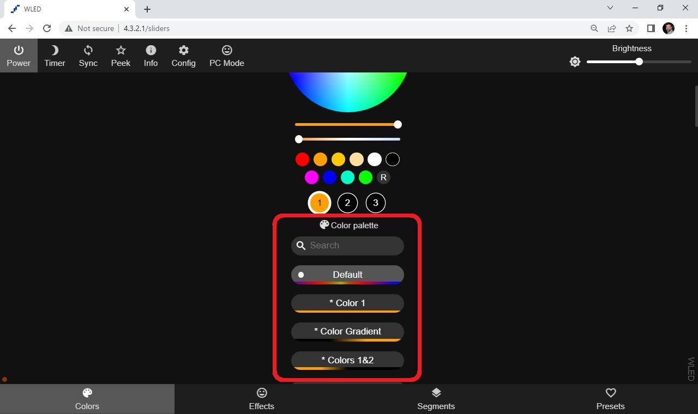Click the palette Search field
The height and width of the screenshot is (414, 698).
[347, 245]
